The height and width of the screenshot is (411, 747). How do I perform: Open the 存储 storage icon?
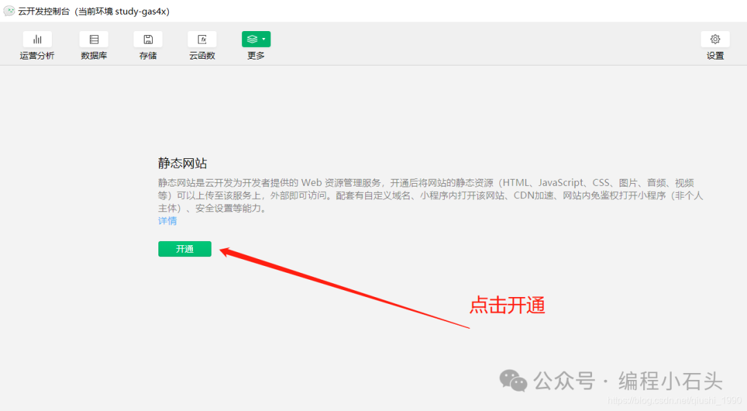148,39
